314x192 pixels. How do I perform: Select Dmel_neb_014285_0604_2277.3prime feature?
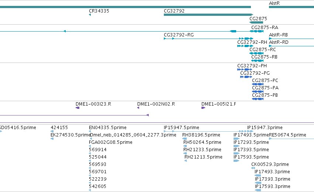(133, 135)
